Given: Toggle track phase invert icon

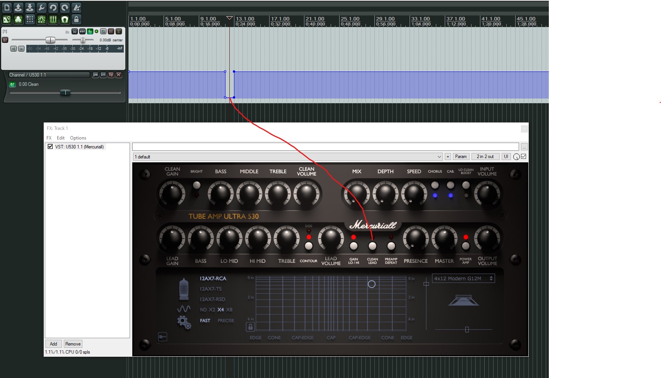Looking at the screenshot, I should [103, 31].
